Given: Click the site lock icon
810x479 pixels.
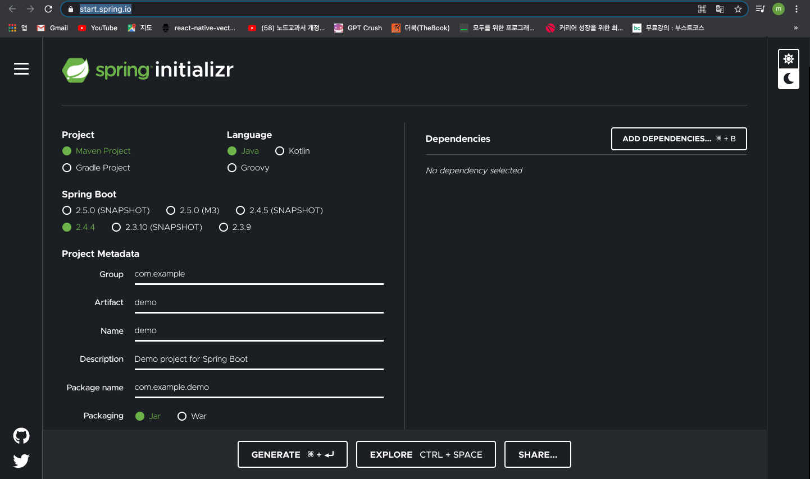Looking at the screenshot, I should pyautogui.click(x=70, y=9).
